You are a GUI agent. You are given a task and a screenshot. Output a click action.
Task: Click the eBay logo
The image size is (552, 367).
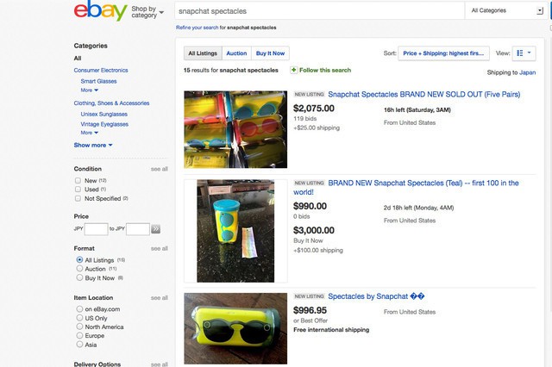94,12
